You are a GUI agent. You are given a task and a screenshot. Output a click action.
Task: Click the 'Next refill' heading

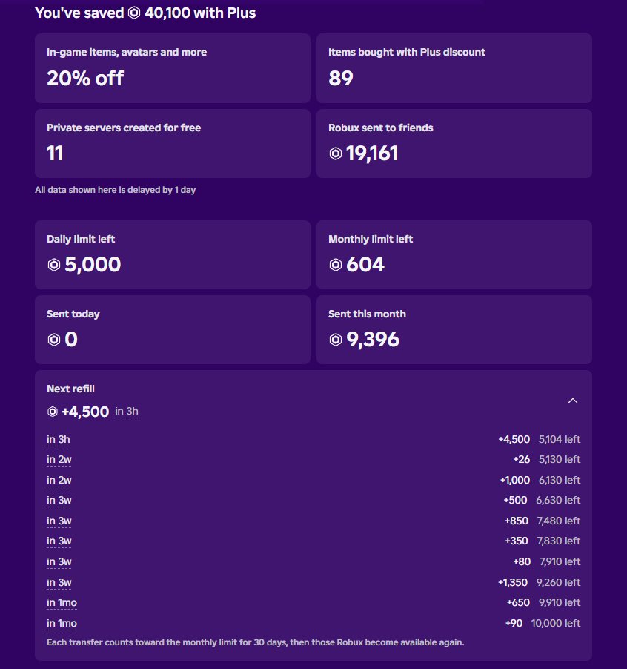[x=70, y=389]
